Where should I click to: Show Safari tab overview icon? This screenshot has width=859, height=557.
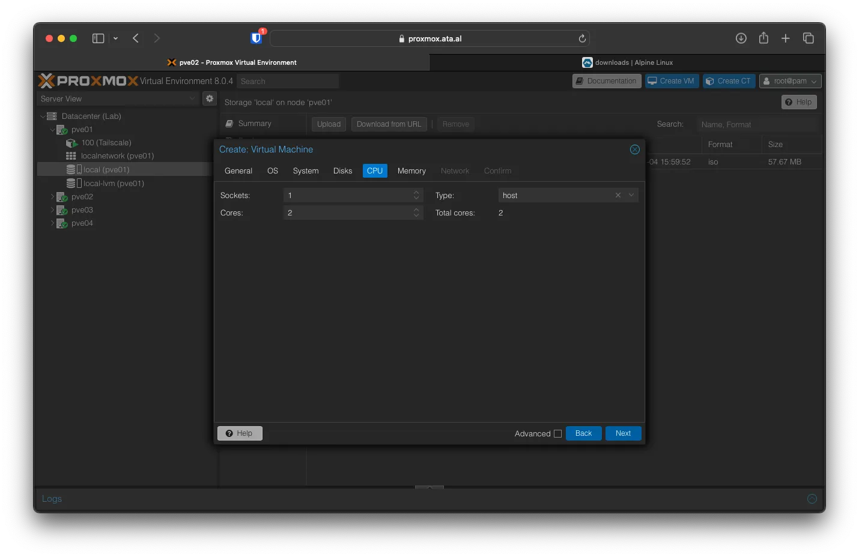809,38
